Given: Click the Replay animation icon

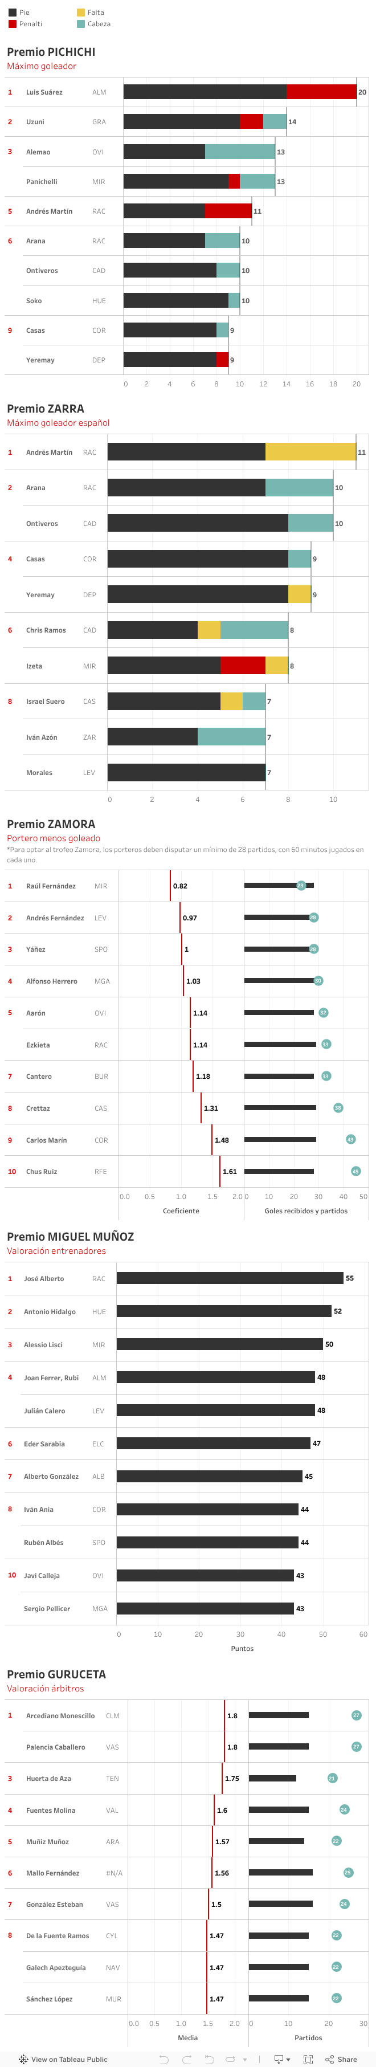Looking at the screenshot, I should point(230,2059).
